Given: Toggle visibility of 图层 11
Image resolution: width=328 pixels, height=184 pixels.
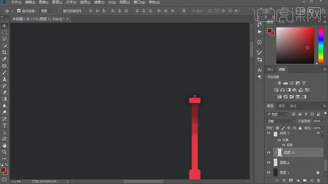Looking at the screenshot, I should pos(269,153).
